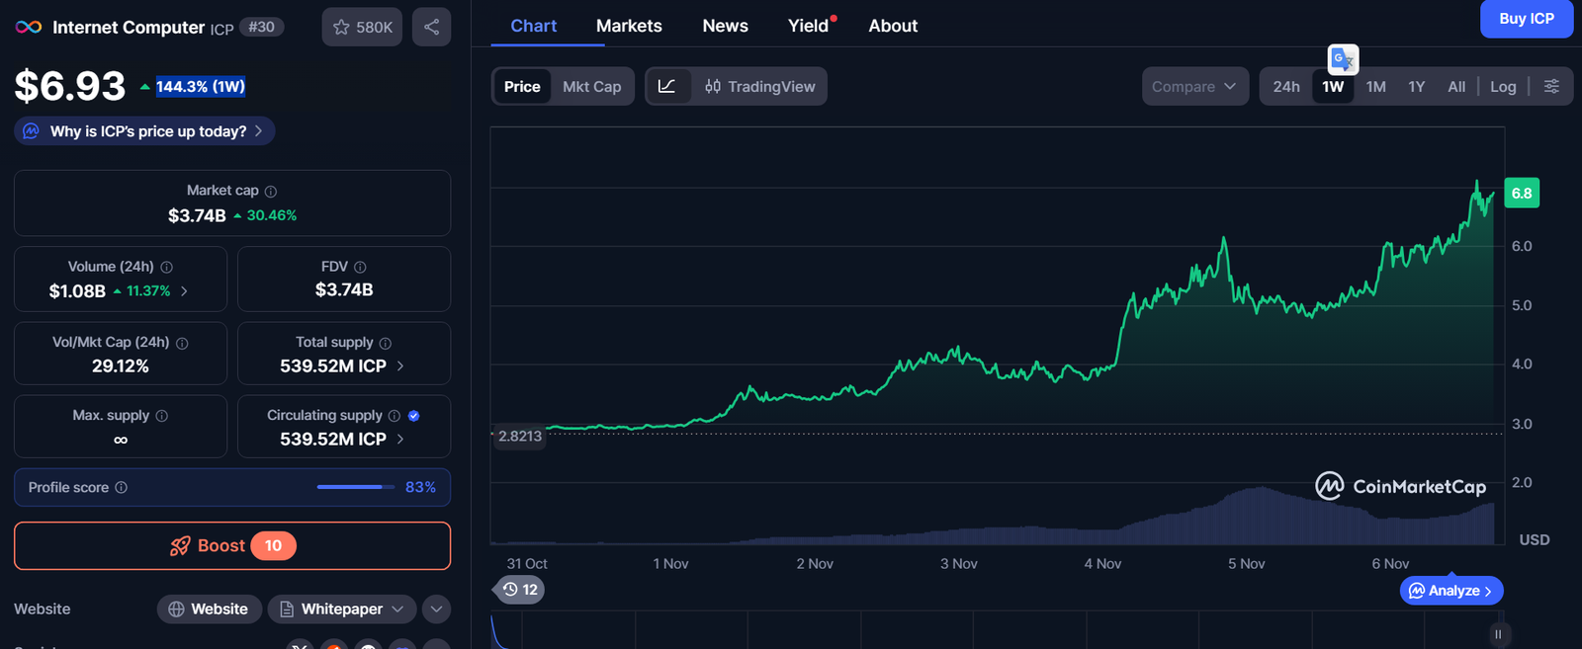This screenshot has height=649, width=1582.
Task: Click the history clock badge showing 12
Action: [520, 590]
